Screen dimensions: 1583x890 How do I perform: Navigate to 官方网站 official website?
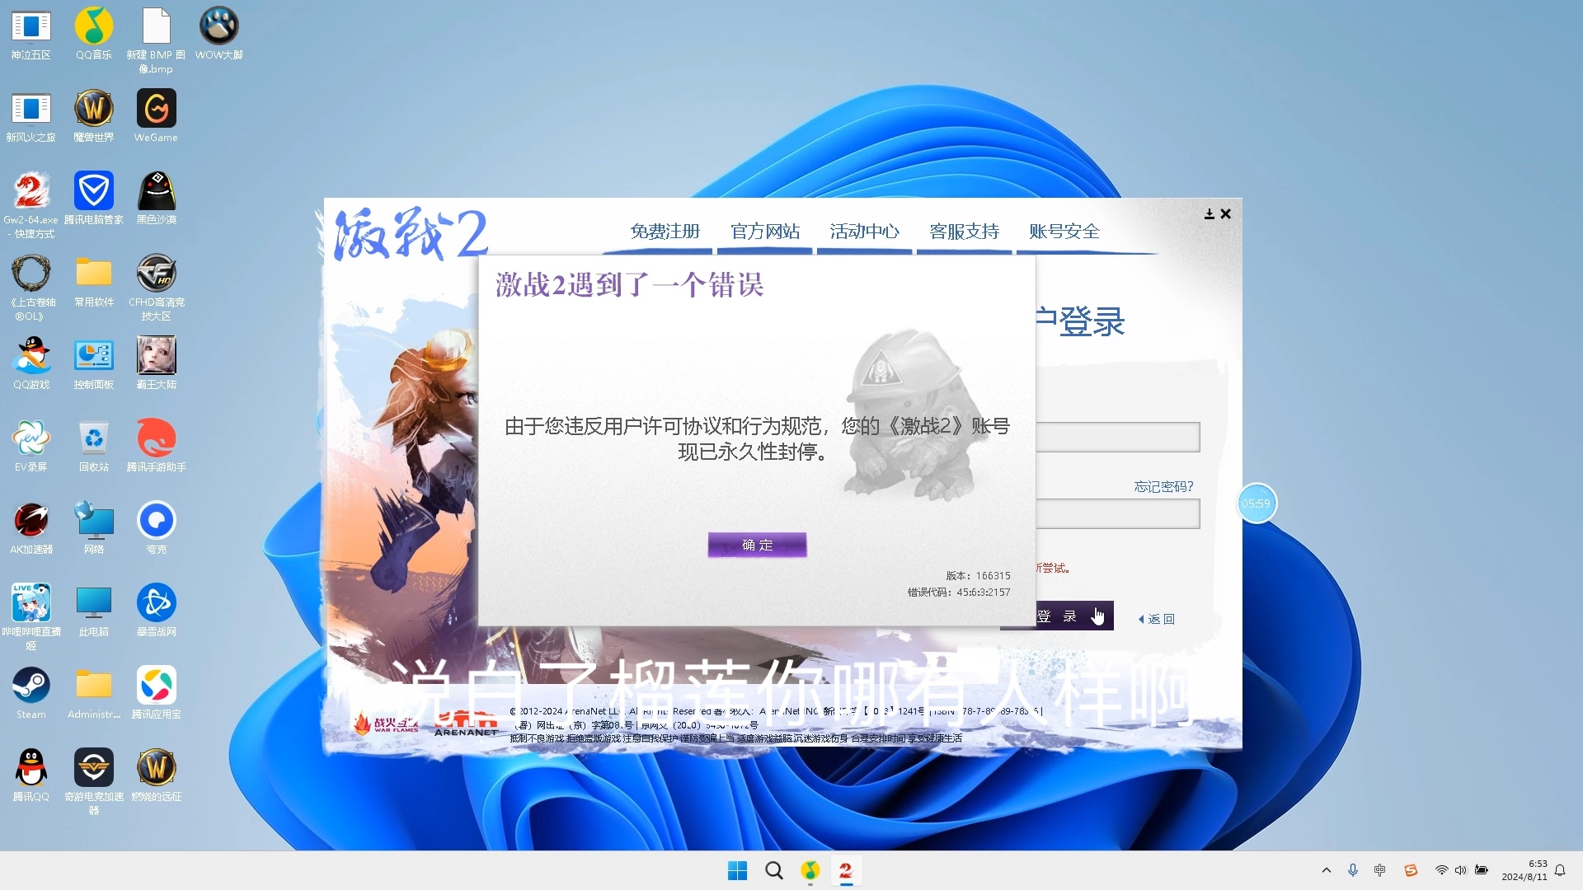pyautogui.click(x=763, y=231)
